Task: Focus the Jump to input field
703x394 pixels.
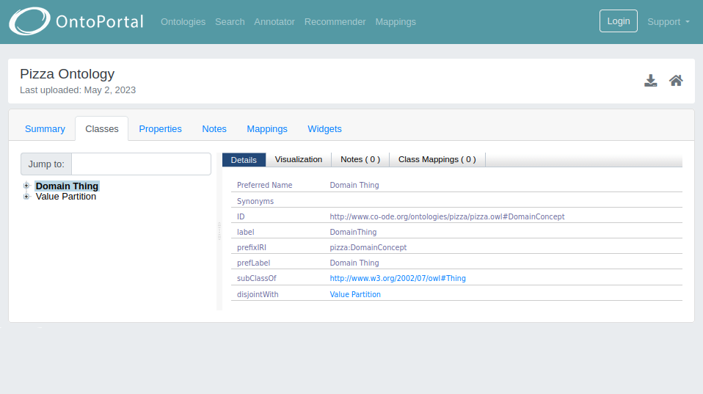Action: 141,164
